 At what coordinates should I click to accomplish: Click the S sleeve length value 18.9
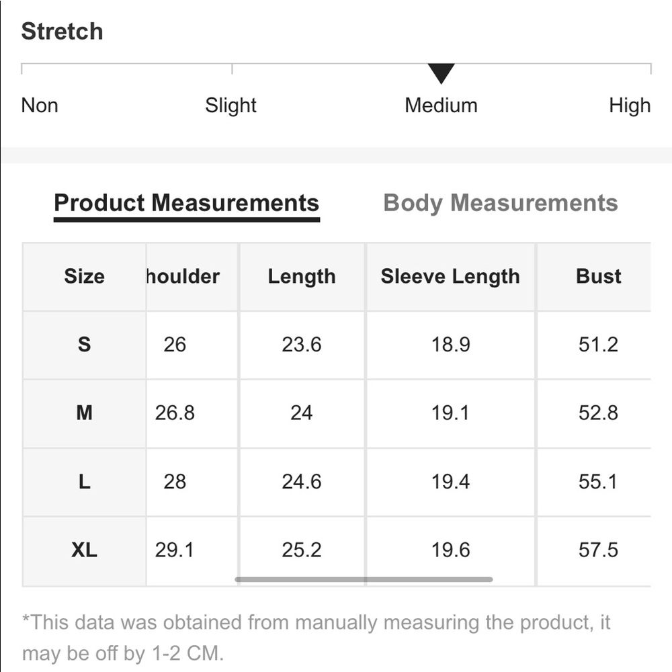click(x=450, y=345)
